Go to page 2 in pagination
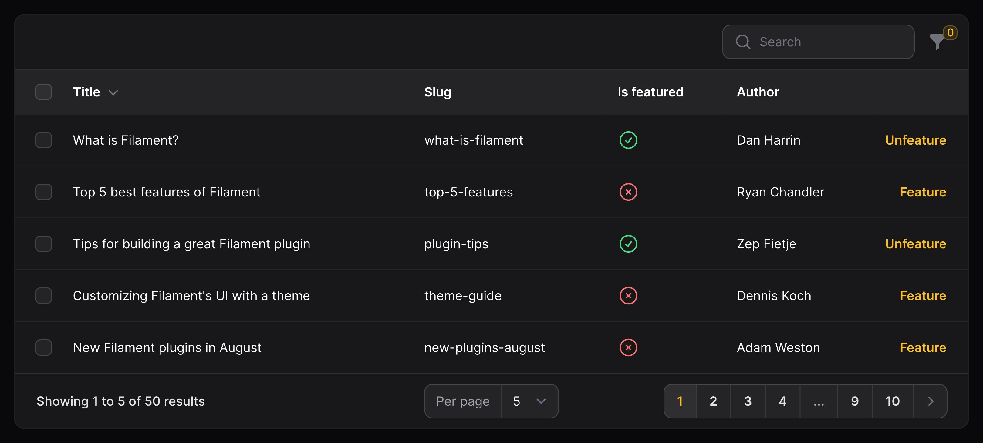 pos(713,401)
